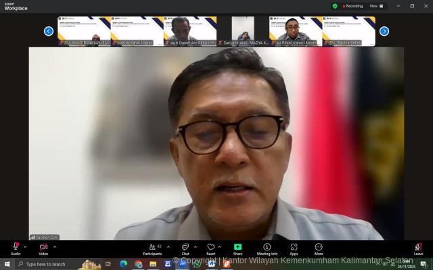Click the React heart icon
Screen dimensions: 433x270
211,248
